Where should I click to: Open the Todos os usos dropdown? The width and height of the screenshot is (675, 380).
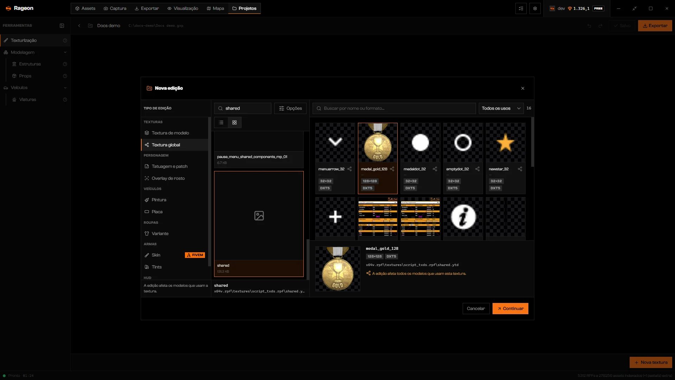(x=501, y=108)
